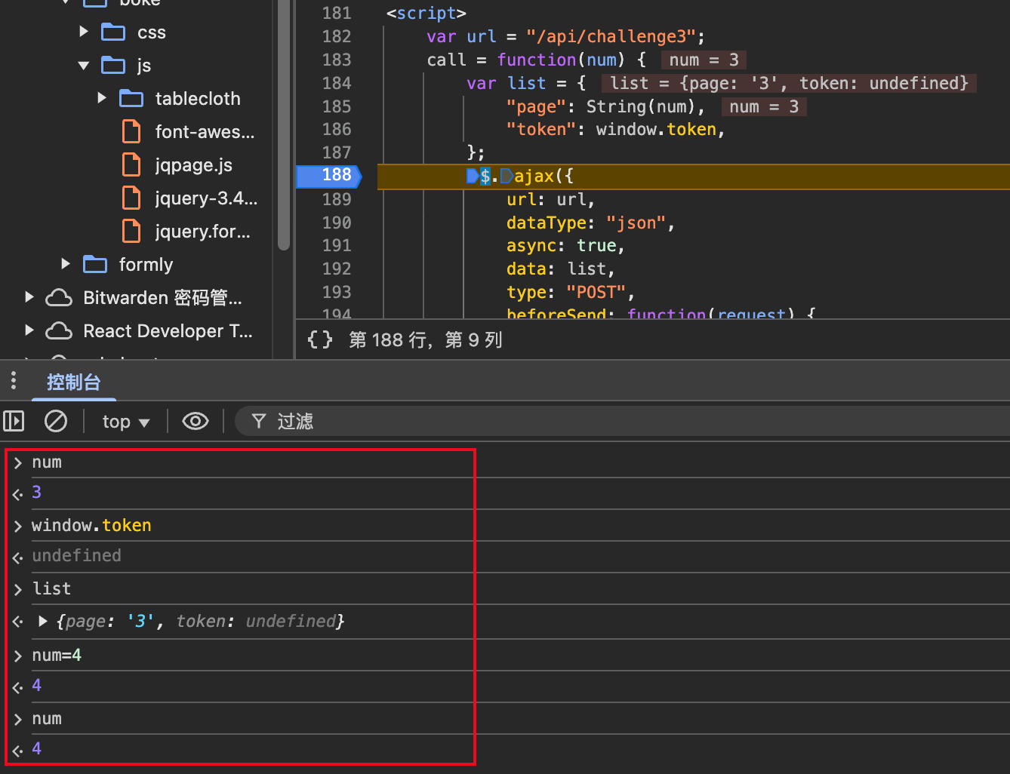The image size is (1010, 774).
Task: Set breakpoint on line 185 gutter
Action: 336,106
